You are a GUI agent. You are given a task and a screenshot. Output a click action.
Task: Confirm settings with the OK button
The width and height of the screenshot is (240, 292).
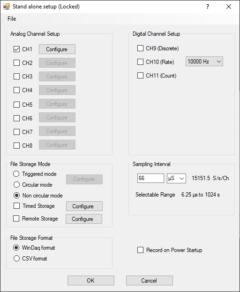click(91, 280)
